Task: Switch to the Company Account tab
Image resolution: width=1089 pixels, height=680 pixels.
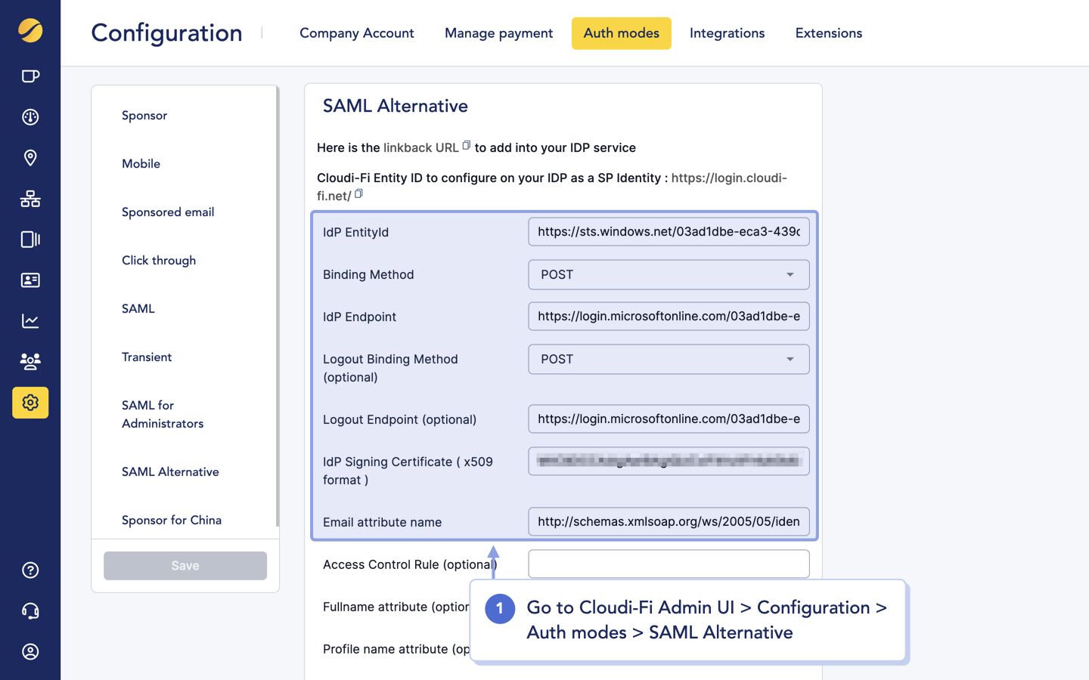Action: click(x=356, y=33)
